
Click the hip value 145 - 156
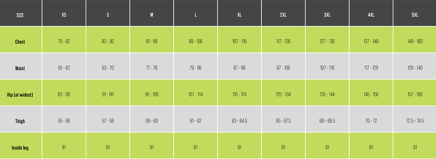(x=371, y=94)
